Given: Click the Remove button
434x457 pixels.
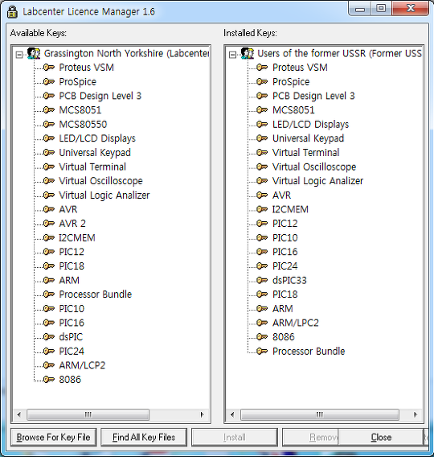Looking at the screenshot, I should 310,437.
